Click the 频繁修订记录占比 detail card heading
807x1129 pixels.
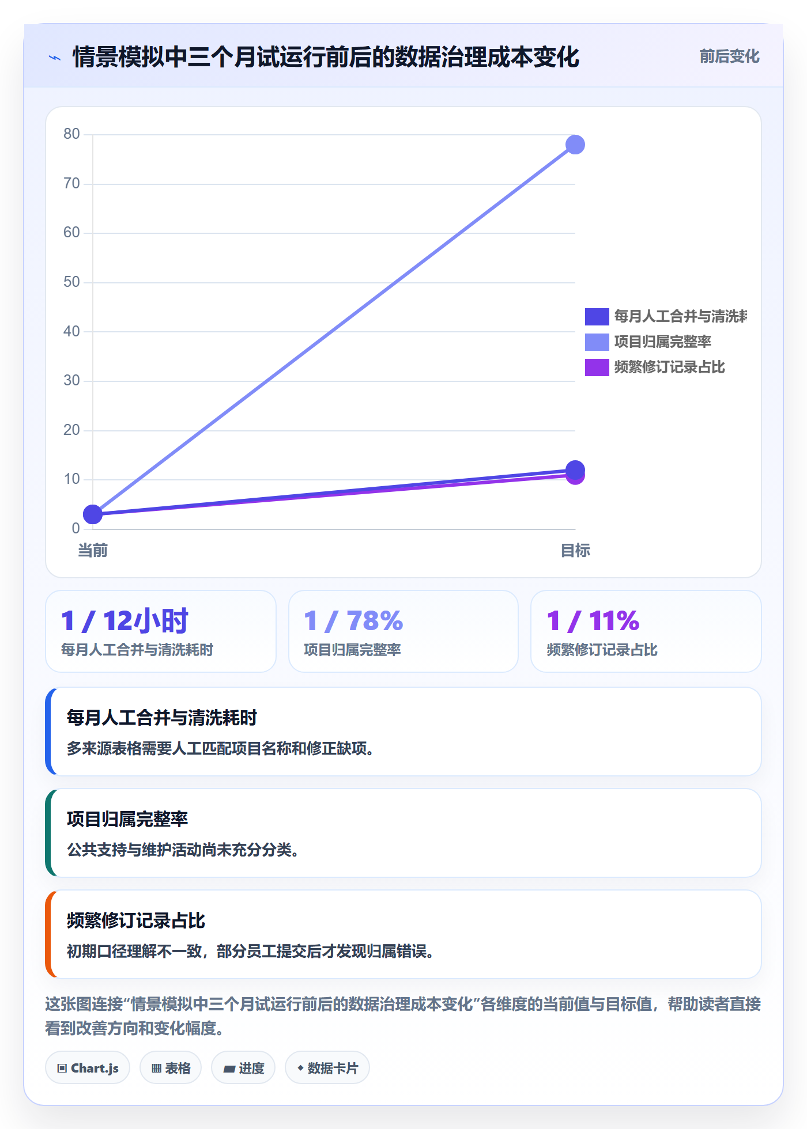[x=136, y=920]
